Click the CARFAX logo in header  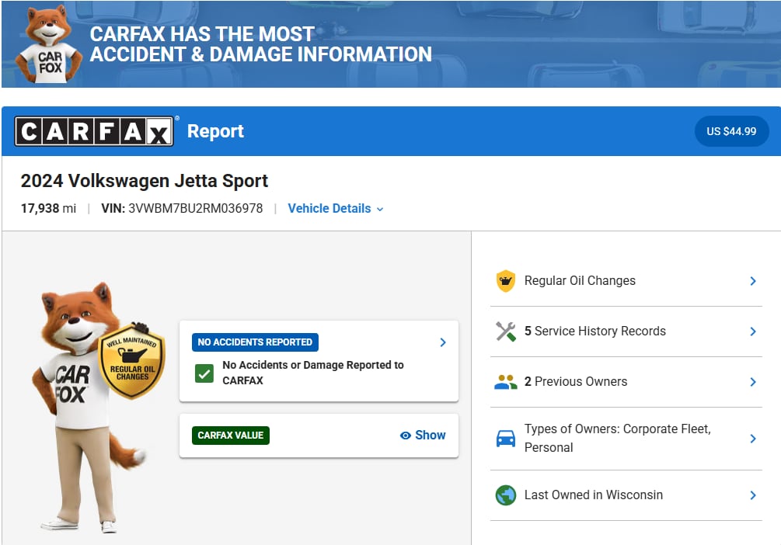pyautogui.click(x=94, y=131)
